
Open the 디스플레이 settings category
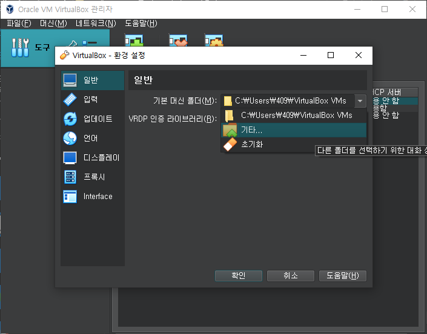click(93, 157)
